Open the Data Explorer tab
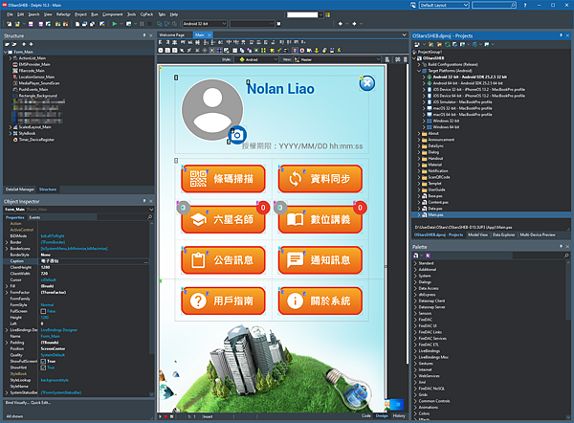The image size is (574, 423). pyautogui.click(x=504, y=234)
